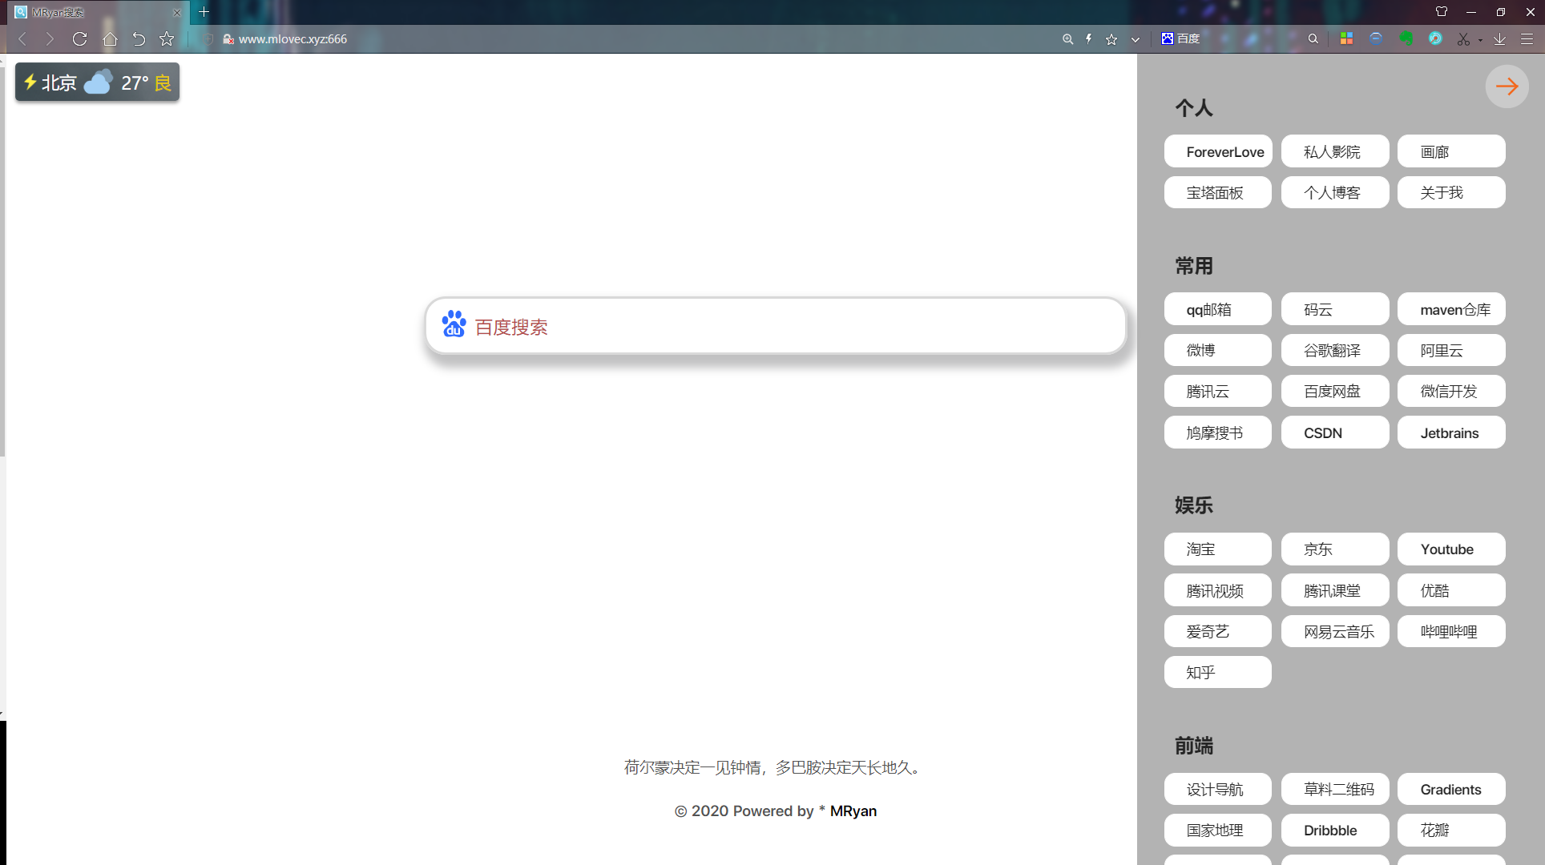Screen dimensions: 1545x865
Task: Click the scissors screenshot tool icon
Action: 1463,38
